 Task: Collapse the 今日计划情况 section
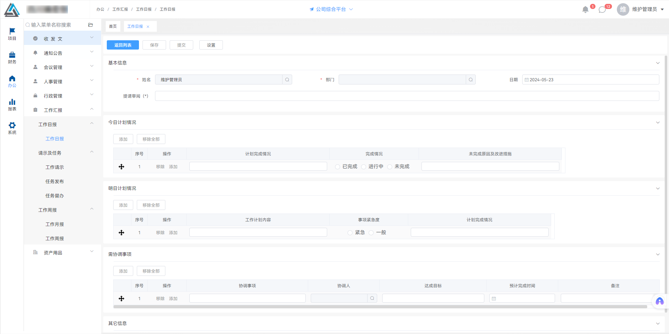click(658, 123)
